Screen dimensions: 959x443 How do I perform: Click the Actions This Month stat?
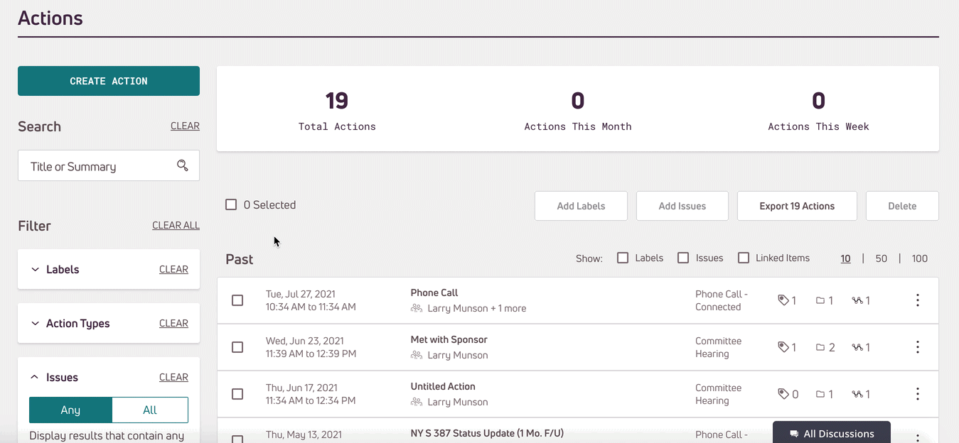[578, 110]
